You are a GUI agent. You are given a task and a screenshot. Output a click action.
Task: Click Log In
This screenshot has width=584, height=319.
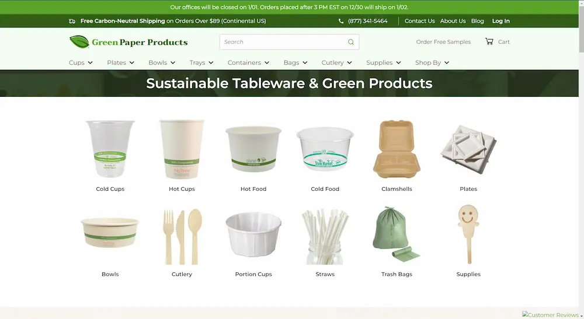point(501,21)
